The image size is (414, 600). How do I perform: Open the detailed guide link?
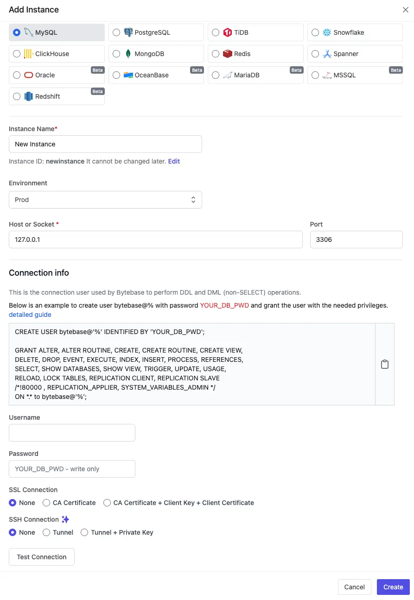[x=30, y=315]
